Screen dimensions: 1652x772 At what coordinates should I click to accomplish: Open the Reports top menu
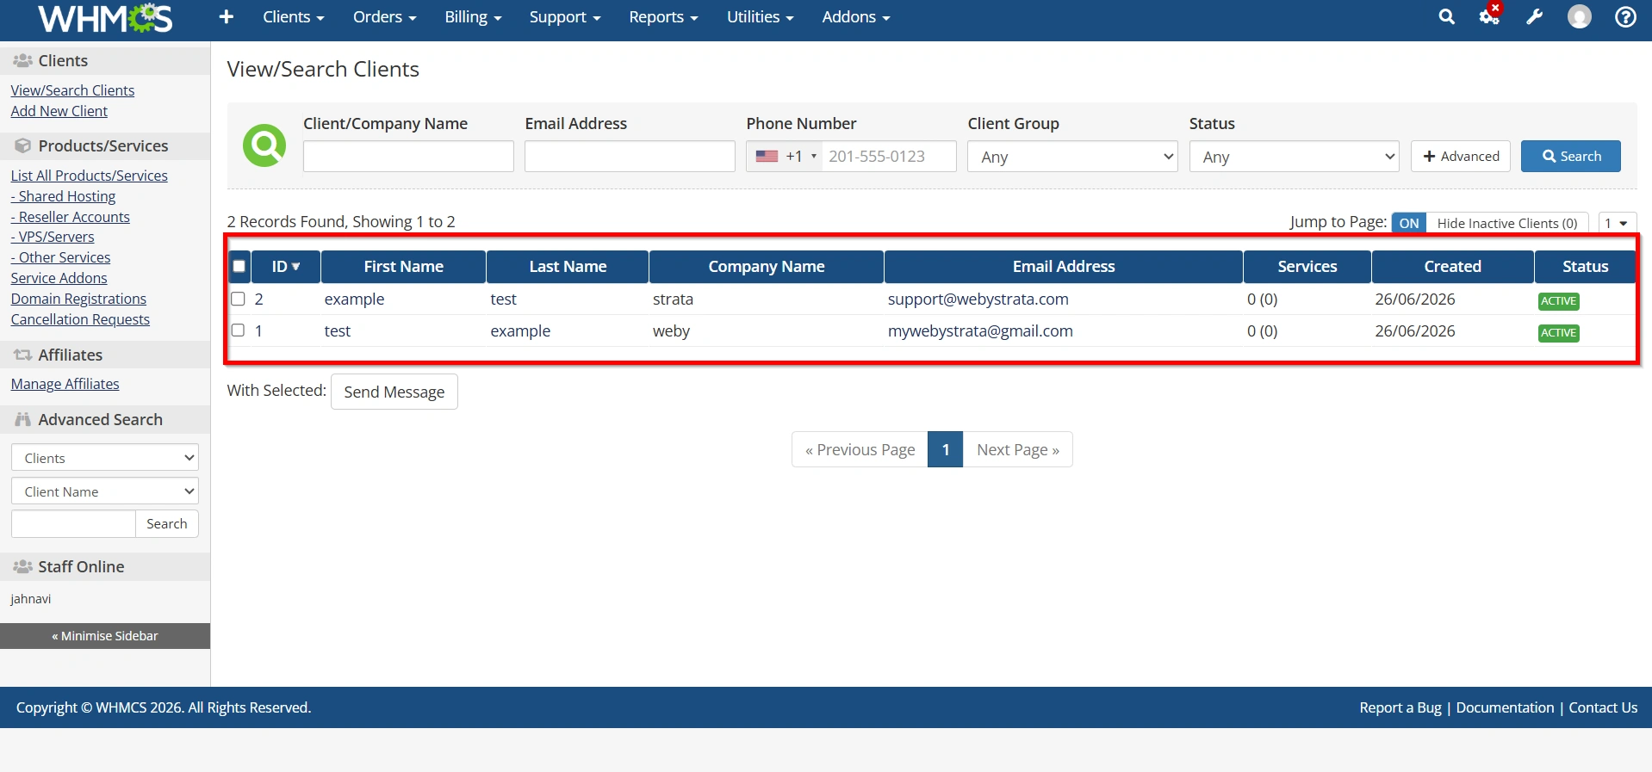click(x=663, y=17)
